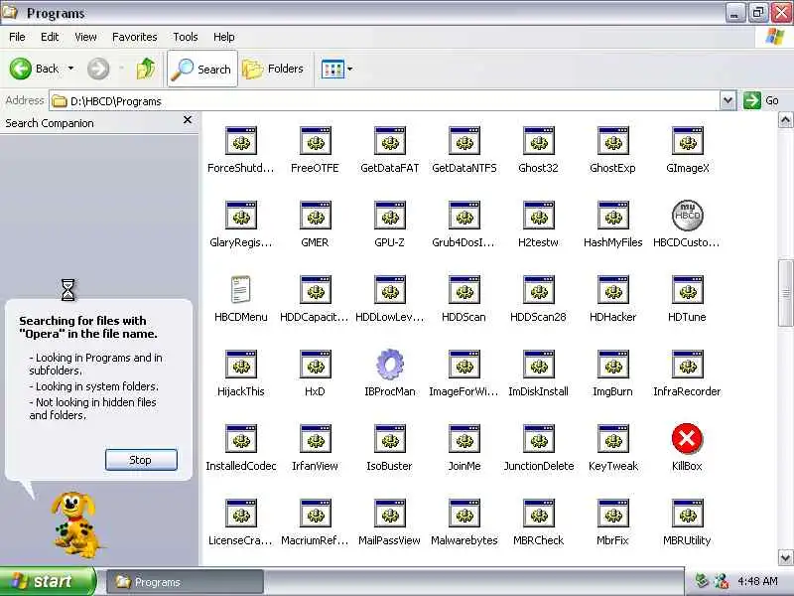Screen dimensions: 794x596
Task: Select the HijackThis icon
Action: pos(241,364)
